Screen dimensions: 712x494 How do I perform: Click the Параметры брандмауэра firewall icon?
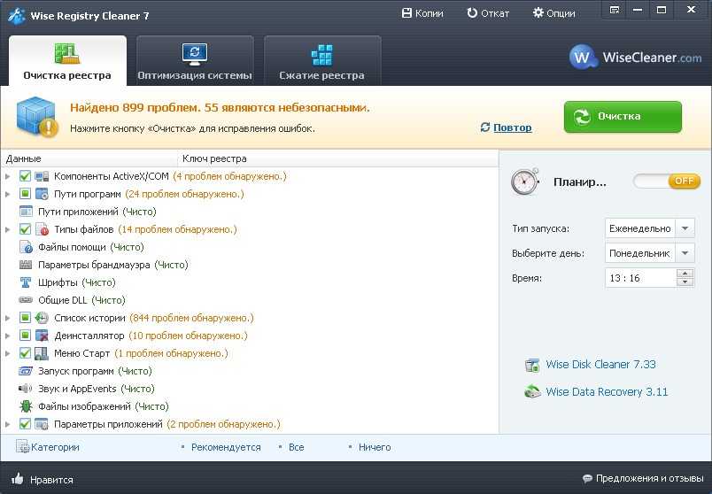click(x=26, y=265)
